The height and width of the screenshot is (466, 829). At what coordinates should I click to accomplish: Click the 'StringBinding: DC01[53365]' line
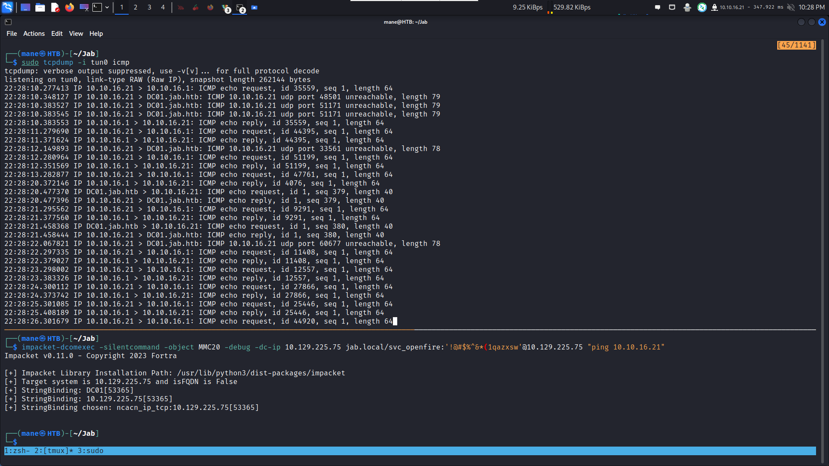click(x=69, y=390)
